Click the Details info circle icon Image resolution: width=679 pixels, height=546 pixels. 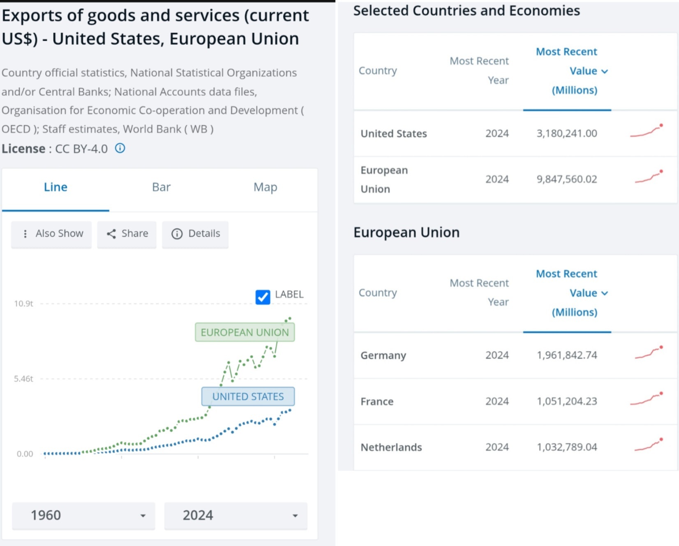(177, 234)
